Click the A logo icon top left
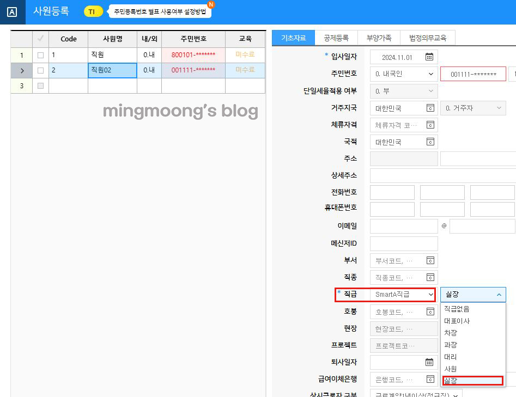 click(12, 12)
